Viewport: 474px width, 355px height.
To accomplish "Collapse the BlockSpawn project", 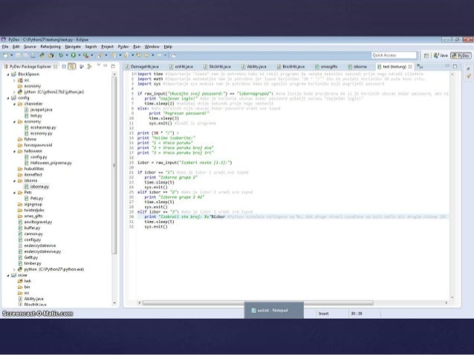I will click(8, 74).
